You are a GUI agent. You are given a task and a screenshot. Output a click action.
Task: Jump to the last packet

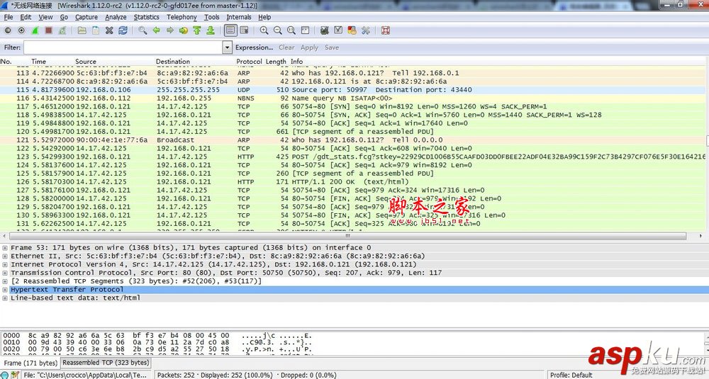point(211,30)
